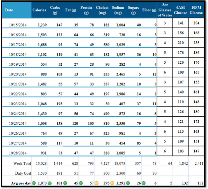The height and width of the screenshot is (189, 208).
Task: Click calories value 1,688 for 10/17/2014
Action: coord(42,45)
